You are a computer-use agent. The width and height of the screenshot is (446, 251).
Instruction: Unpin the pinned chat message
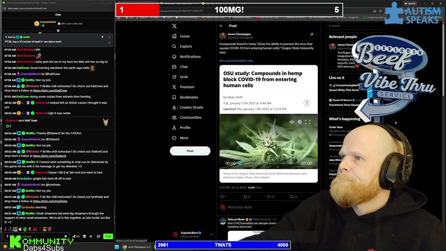pyautogui.click(x=102, y=37)
